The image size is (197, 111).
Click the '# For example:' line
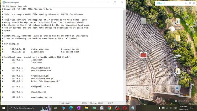[10, 44]
